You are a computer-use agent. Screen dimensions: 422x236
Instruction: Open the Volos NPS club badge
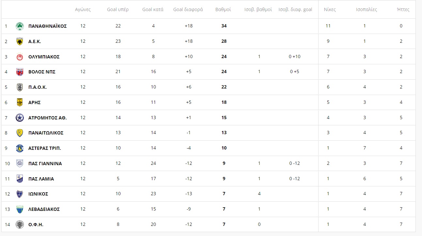coord(20,72)
